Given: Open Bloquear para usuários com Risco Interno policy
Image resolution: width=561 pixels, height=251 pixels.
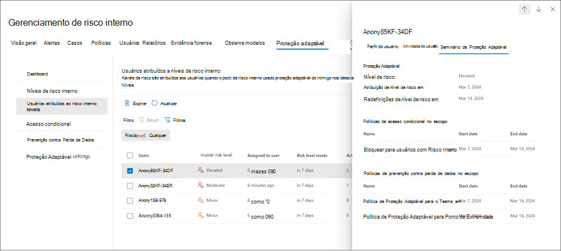Looking at the screenshot, I should coord(410,149).
